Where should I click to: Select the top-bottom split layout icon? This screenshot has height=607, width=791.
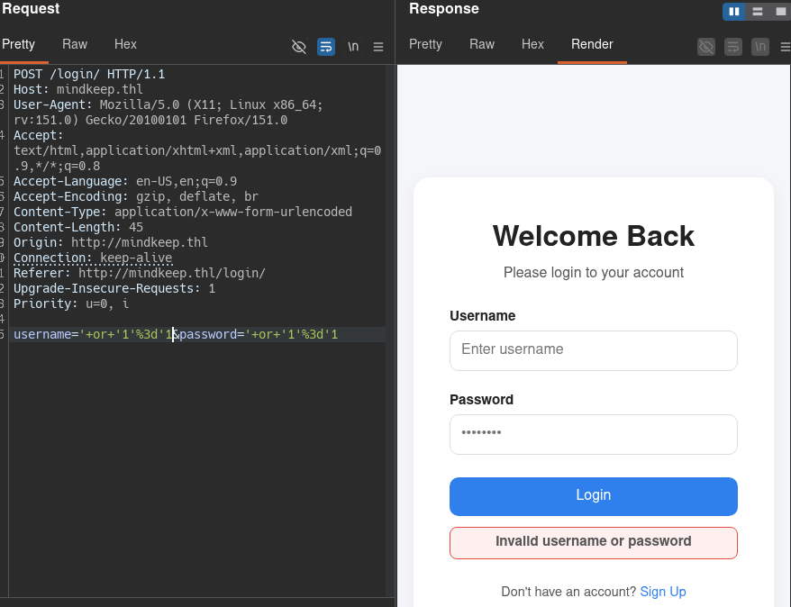[757, 11]
